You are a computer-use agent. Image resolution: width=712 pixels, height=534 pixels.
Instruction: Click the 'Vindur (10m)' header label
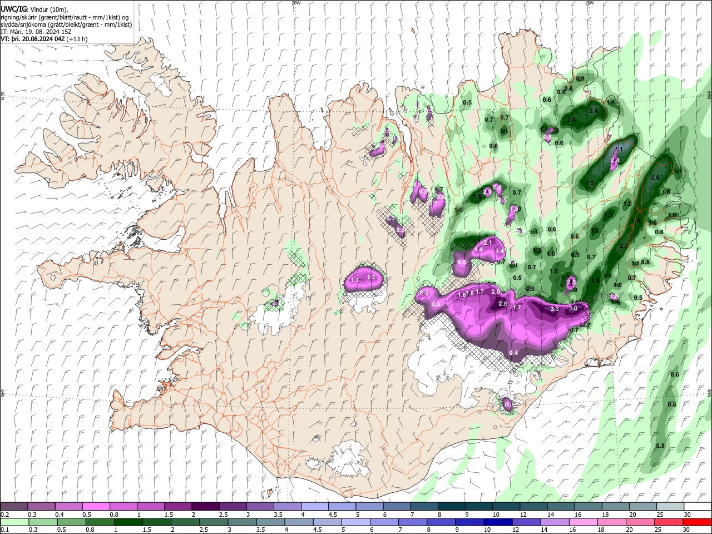(48, 9)
